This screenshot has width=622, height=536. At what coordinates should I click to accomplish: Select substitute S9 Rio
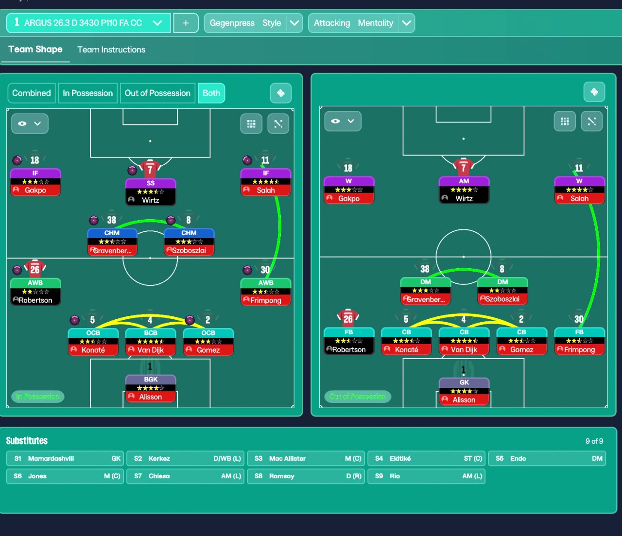point(427,476)
